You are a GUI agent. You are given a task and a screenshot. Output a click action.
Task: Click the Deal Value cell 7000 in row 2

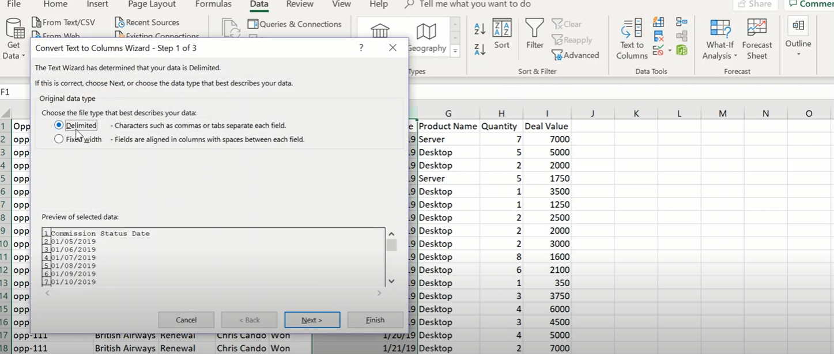click(x=547, y=139)
